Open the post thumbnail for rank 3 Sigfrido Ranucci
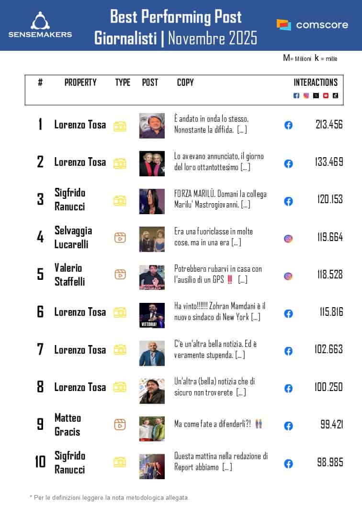This screenshot has height=507, width=362. point(152,201)
